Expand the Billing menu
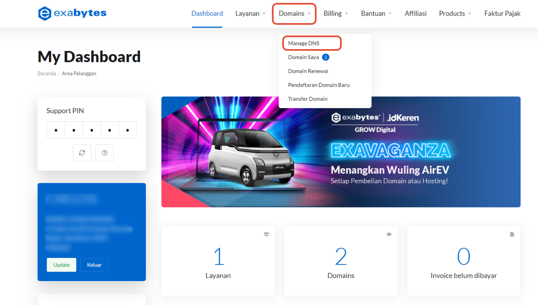Viewport: 538px width, 305px height. point(336,14)
